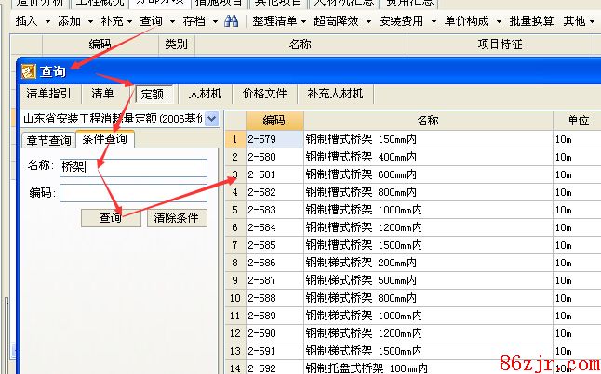601x374 pixels.
Task: Open the 补充人材机 tab
Action: click(x=335, y=94)
